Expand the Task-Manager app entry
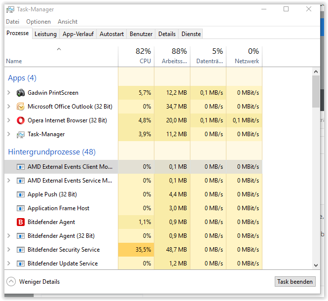Viewport: 328px width, 301px height. click(x=9, y=134)
